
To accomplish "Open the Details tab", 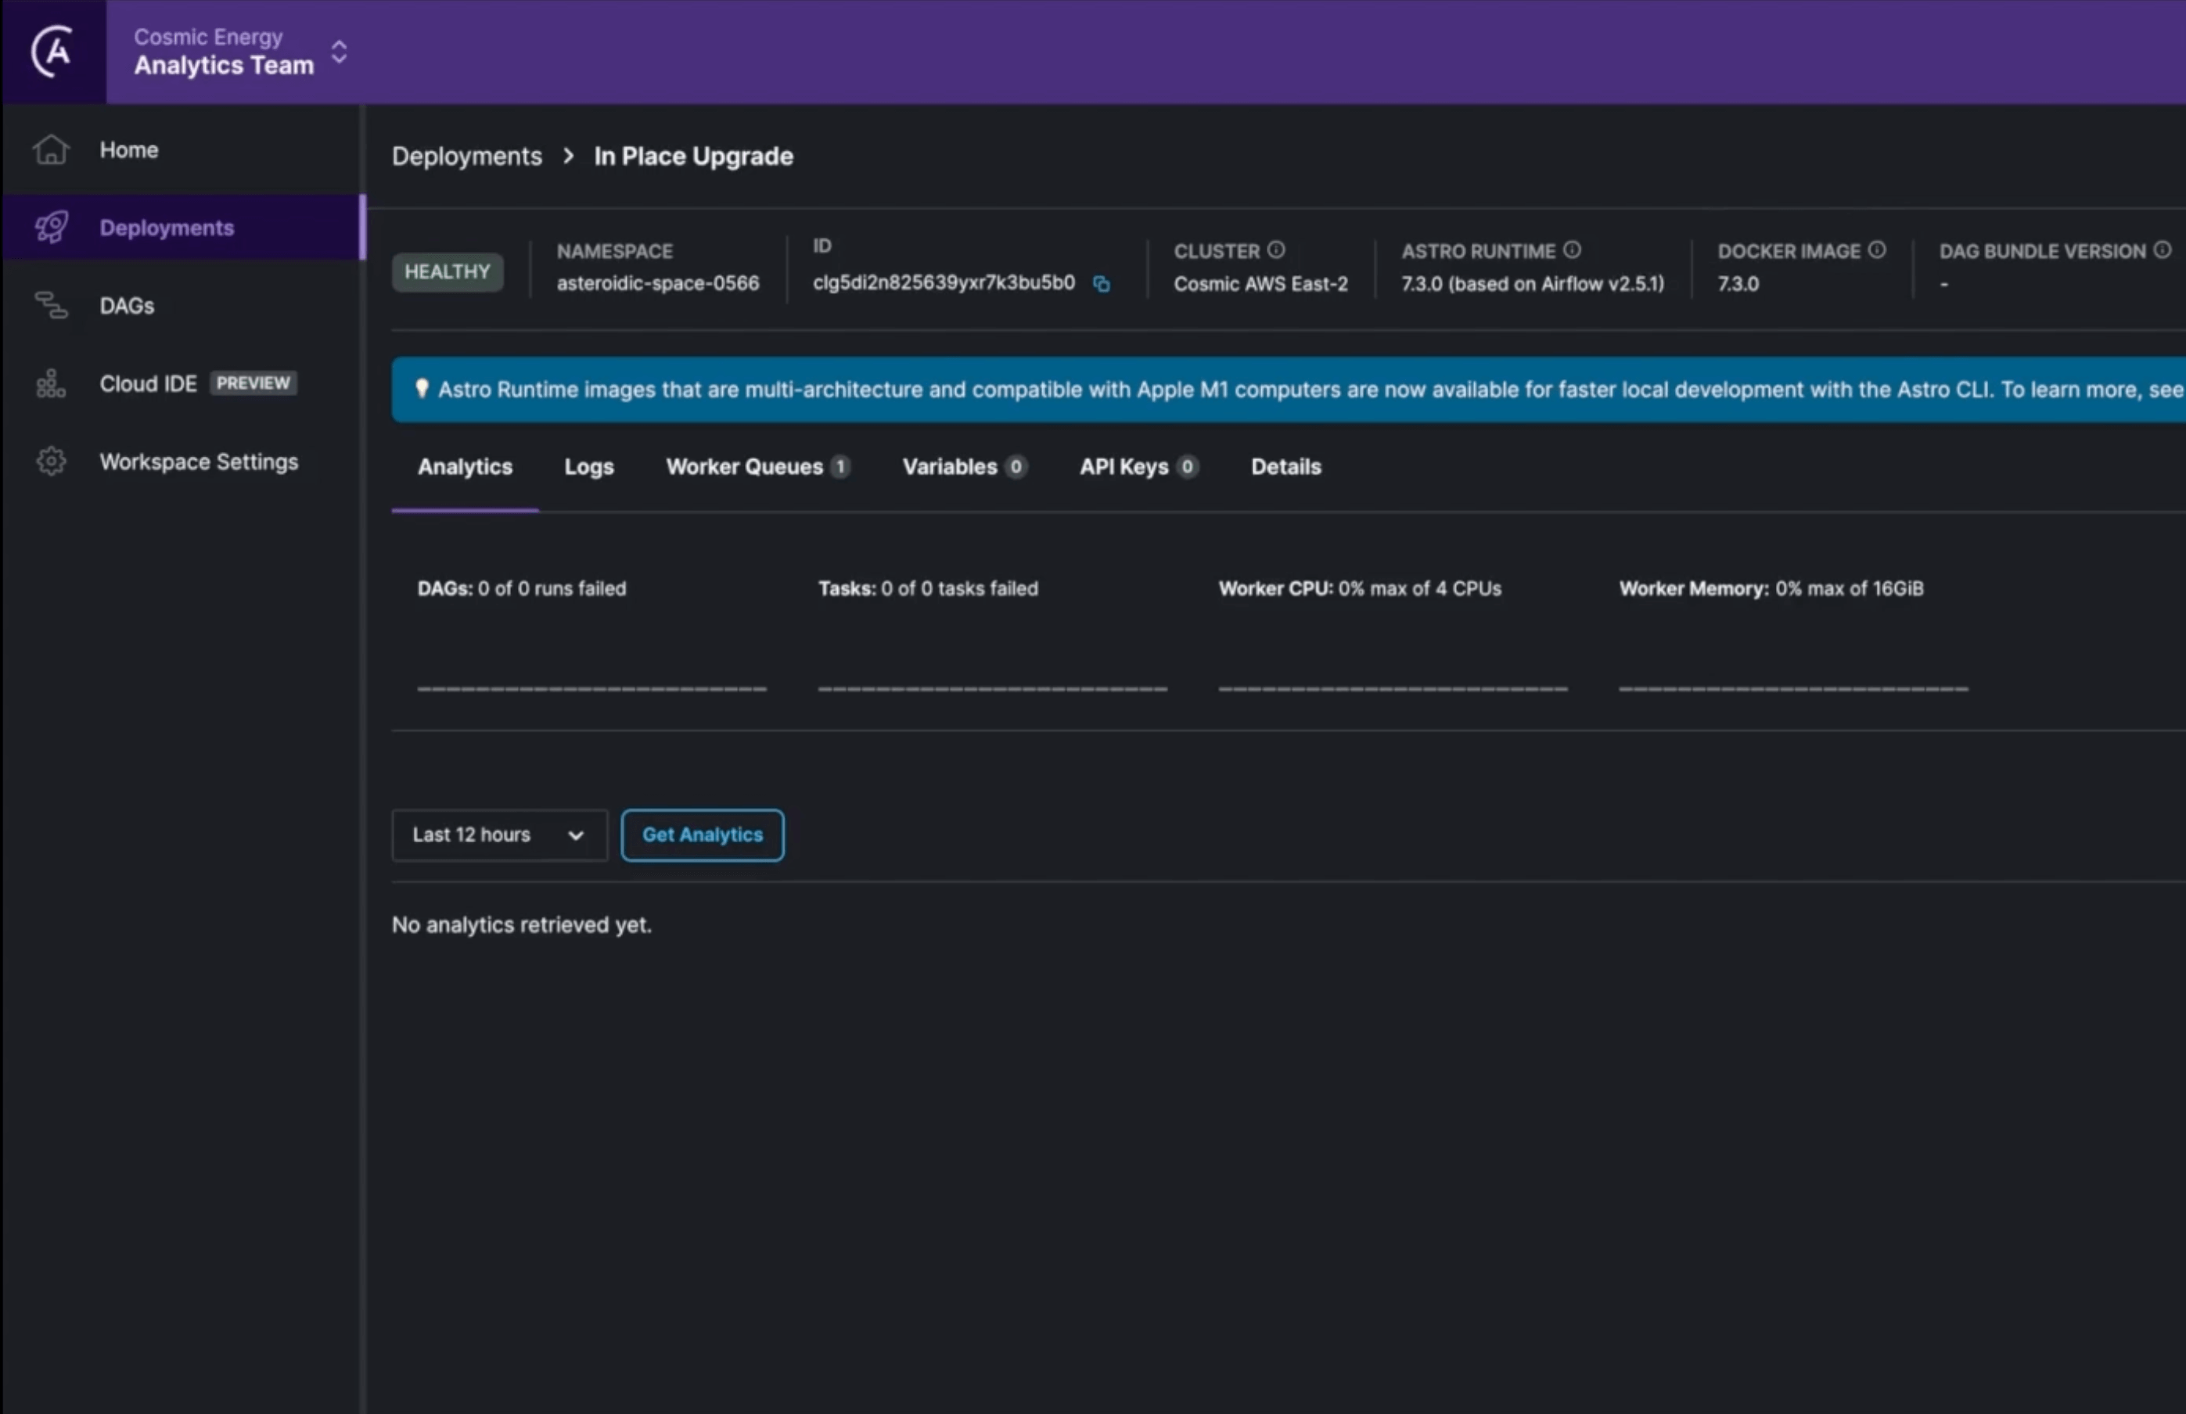I will click(x=1285, y=466).
